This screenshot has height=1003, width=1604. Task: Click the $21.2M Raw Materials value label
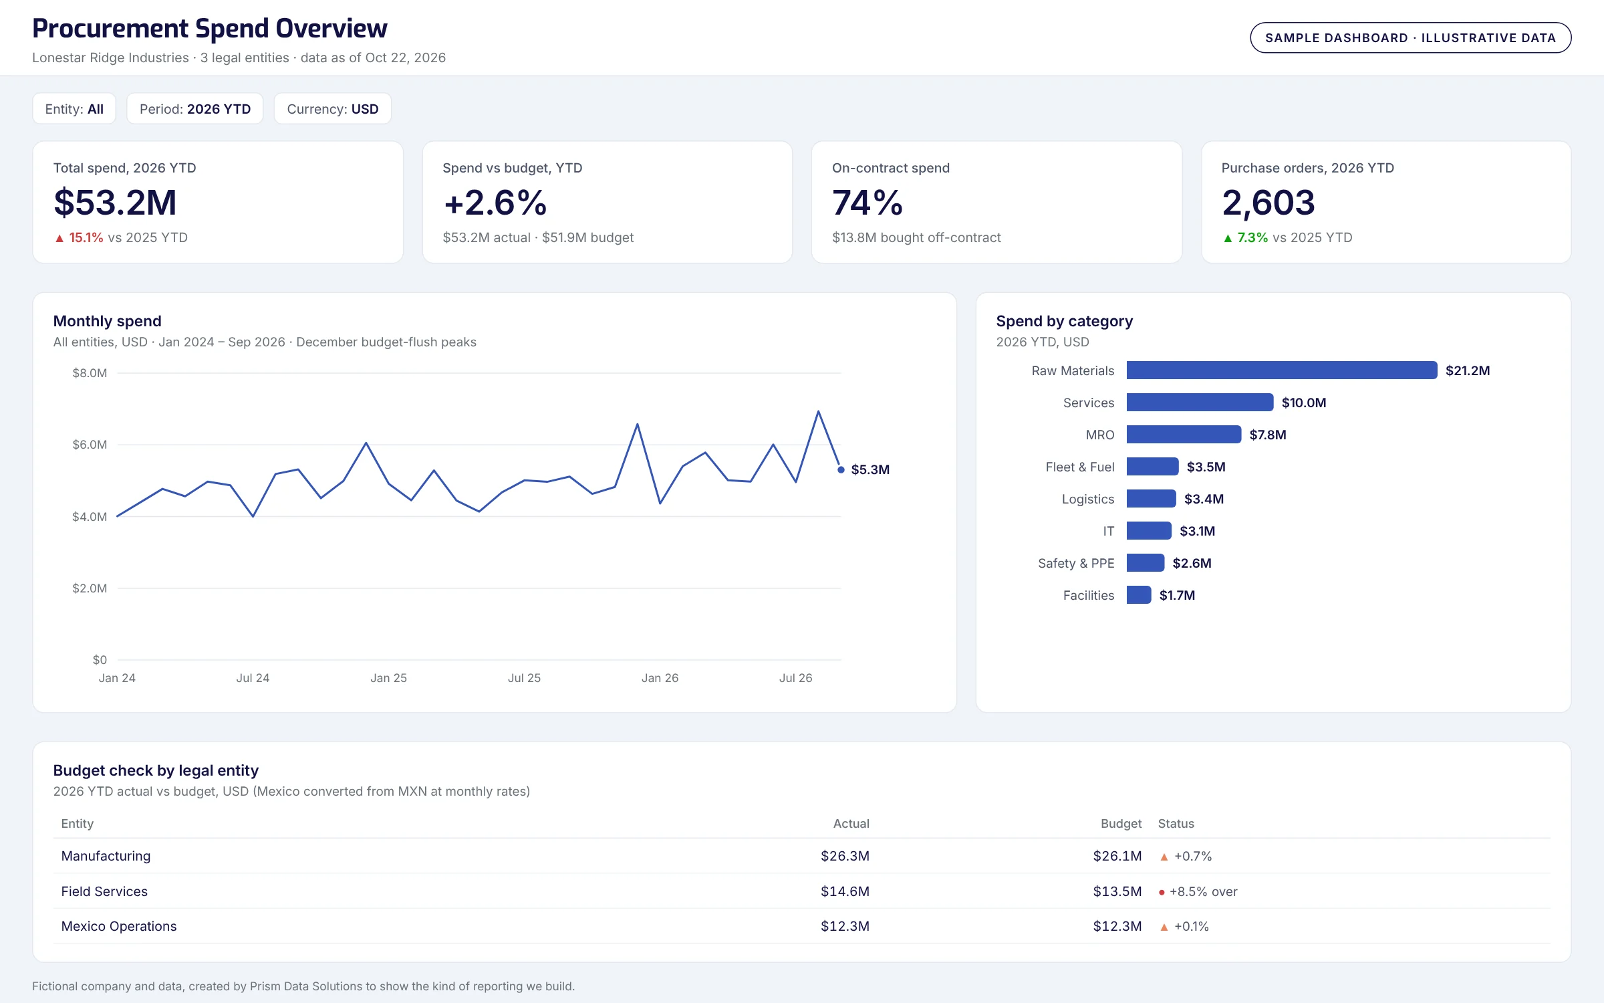[x=1468, y=370]
